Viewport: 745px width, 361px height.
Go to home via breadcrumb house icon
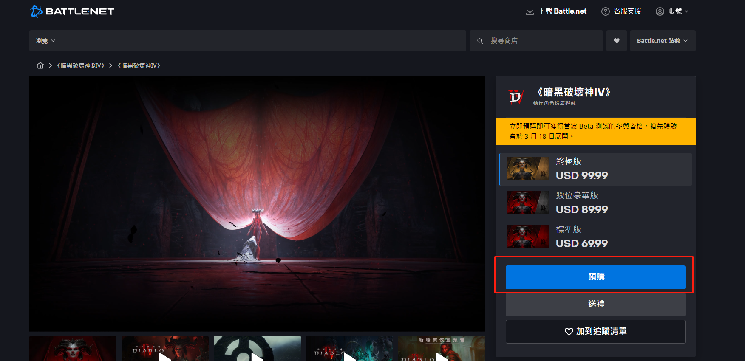point(40,65)
